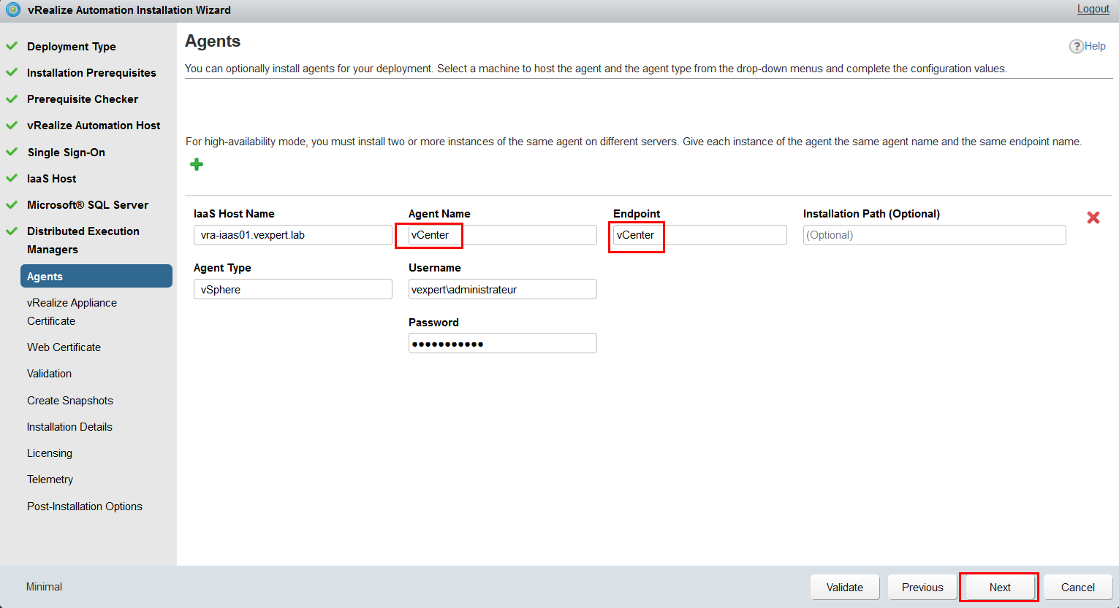Click the Next button
Screen dimensions: 1119x608
(1000, 588)
